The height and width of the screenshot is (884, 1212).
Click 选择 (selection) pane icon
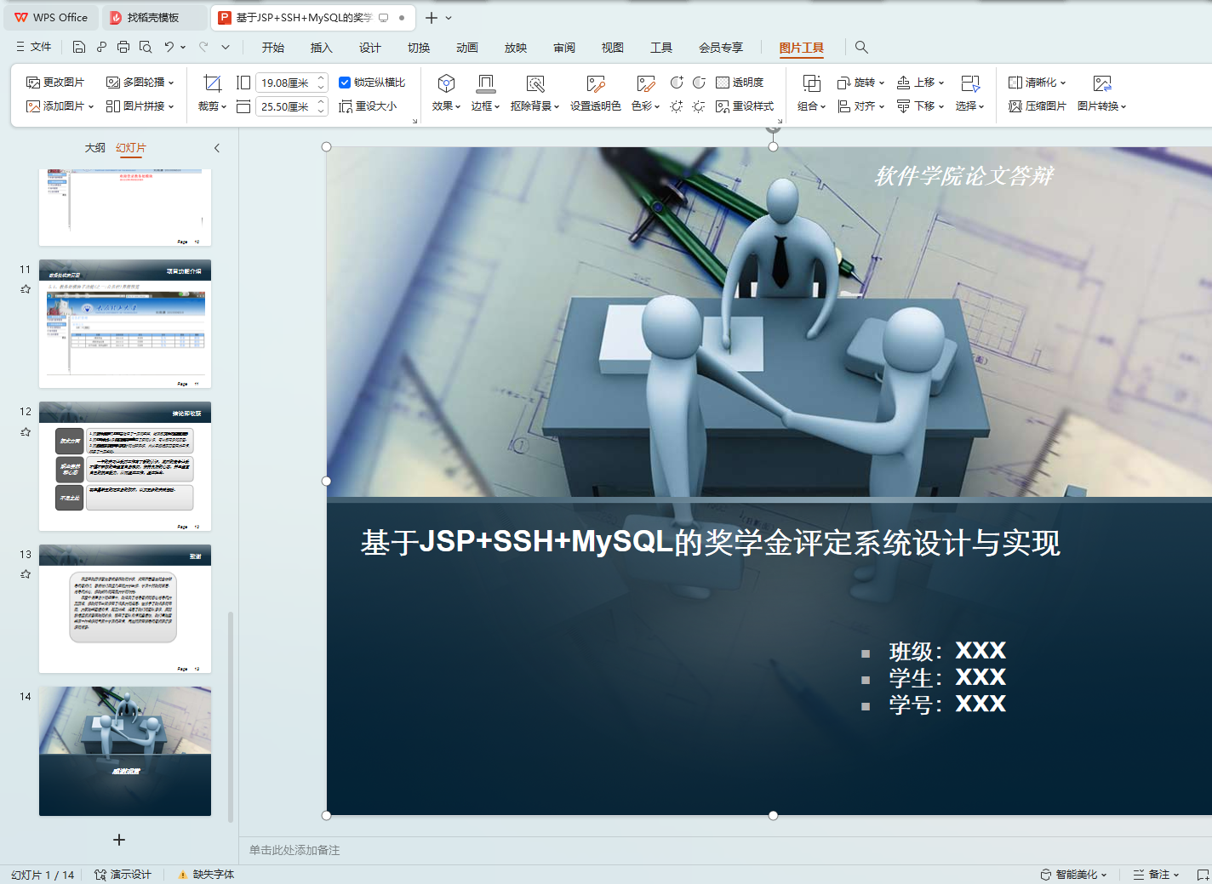pyautogui.click(x=970, y=83)
